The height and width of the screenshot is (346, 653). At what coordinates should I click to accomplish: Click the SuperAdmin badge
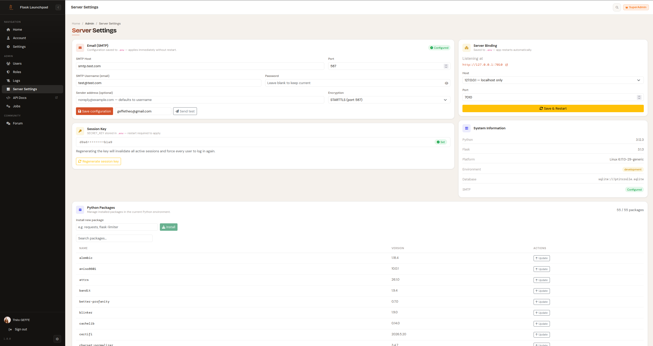click(x=636, y=7)
